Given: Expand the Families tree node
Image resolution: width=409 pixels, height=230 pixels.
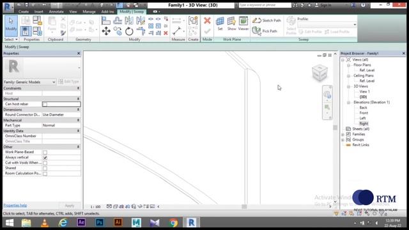Looking at the screenshot, I should [343, 134].
